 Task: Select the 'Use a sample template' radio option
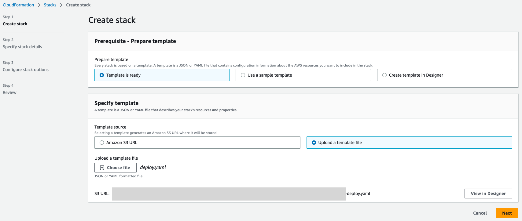coord(303,75)
